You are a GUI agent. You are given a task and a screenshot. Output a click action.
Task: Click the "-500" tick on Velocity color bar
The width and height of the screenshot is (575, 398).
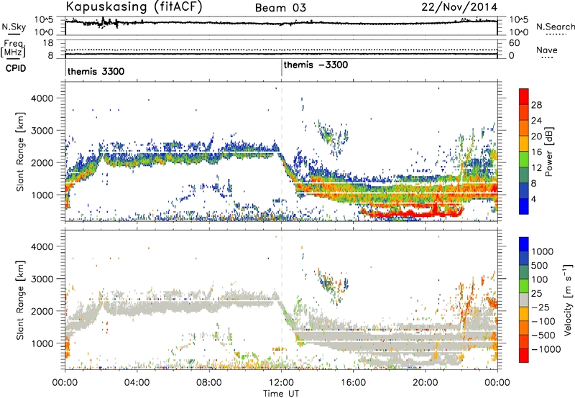click(543, 335)
